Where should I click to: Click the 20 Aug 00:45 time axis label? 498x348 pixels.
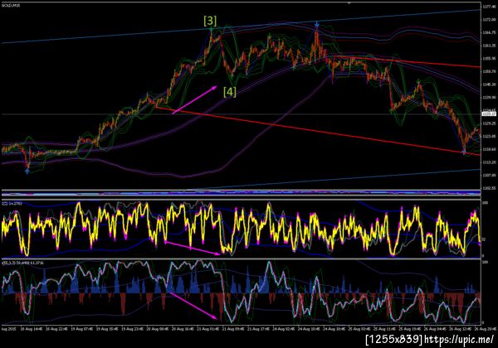tap(158, 329)
